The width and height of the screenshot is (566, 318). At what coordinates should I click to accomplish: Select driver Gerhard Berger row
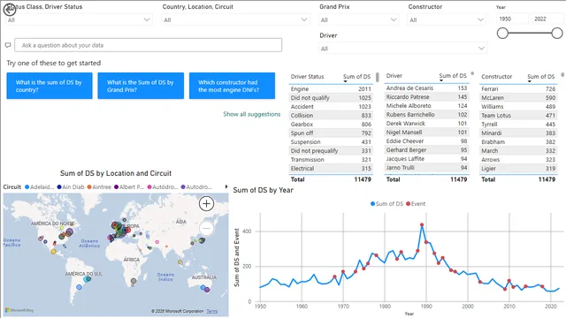click(426, 150)
